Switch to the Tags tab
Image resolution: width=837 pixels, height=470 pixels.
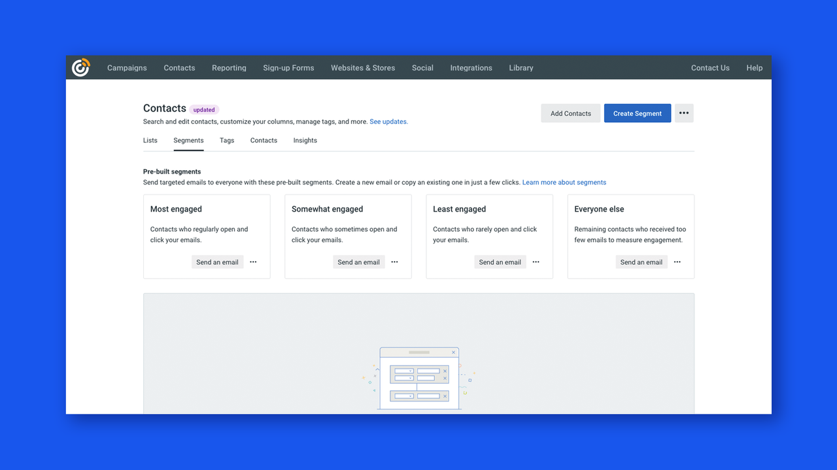(227, 140)
